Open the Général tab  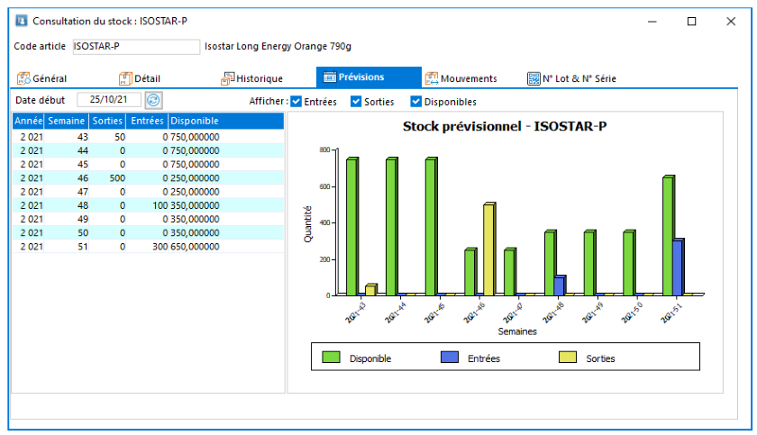tap(42, 78)
